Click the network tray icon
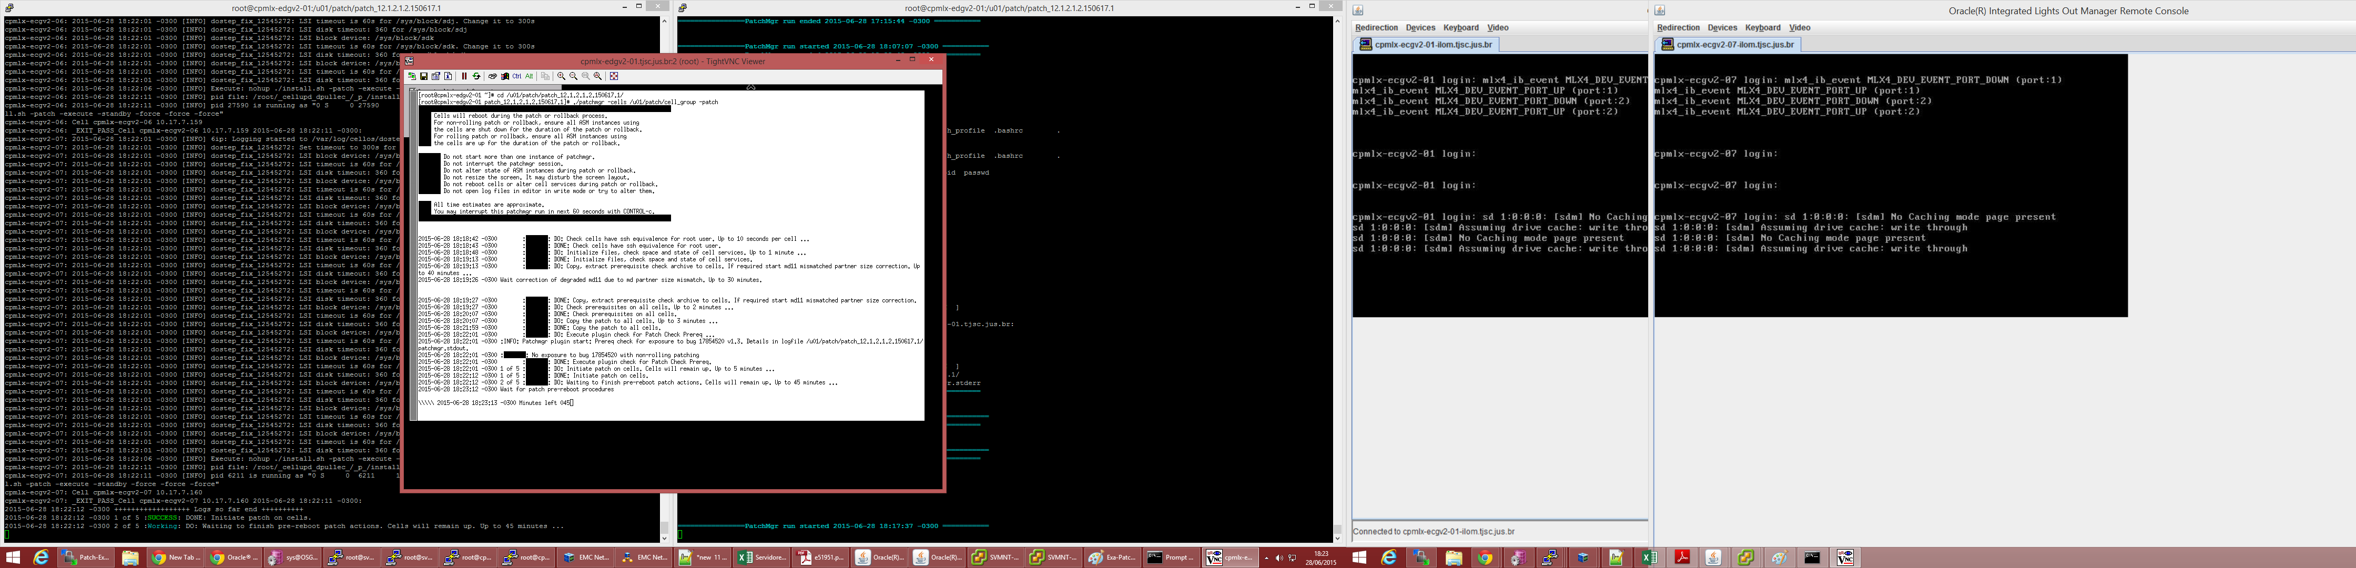2356x568 pixels. pyautogui.click(x=1292, y=557)
